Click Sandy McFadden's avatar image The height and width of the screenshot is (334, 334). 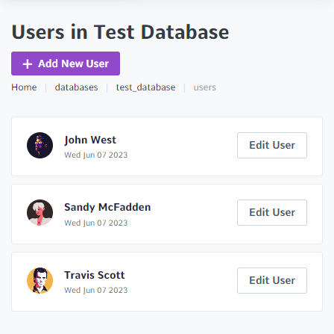click(x=40, y=212)
